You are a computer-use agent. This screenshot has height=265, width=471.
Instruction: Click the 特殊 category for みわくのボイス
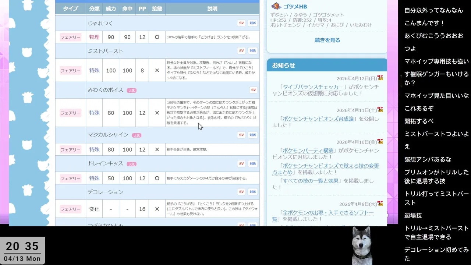(94, 113)
